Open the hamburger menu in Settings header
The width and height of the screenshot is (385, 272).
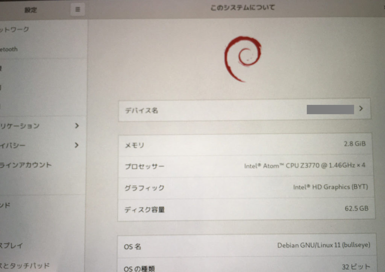pyautogui.click(x=77, y=9)
